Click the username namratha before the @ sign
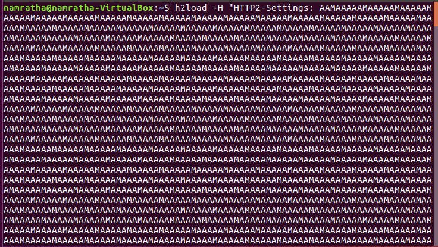Viewport: 438px width, 247px height. point(24,8)
